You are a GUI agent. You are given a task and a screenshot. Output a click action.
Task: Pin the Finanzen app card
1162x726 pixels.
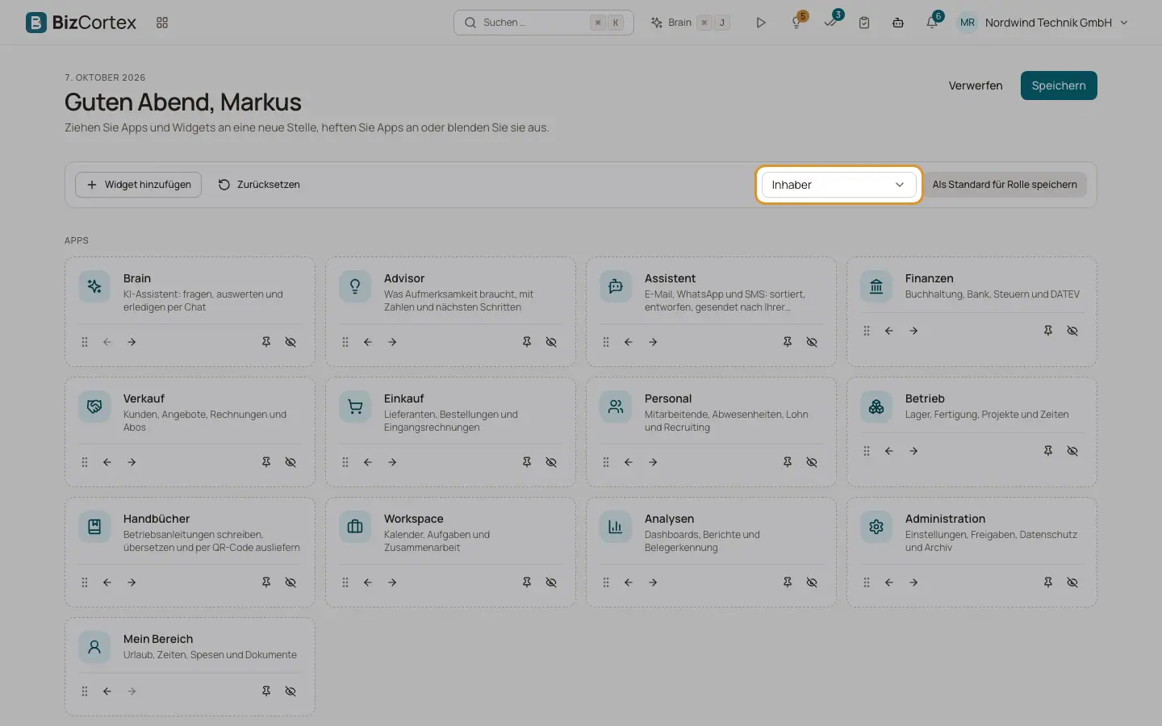pyautogui.click(x=1048, y=331)
